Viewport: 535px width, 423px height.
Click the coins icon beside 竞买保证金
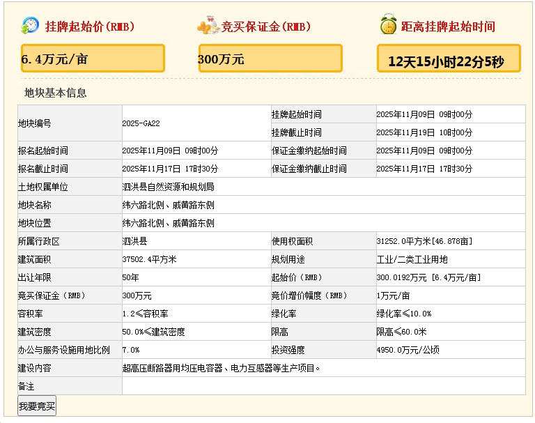click(208, 26)
